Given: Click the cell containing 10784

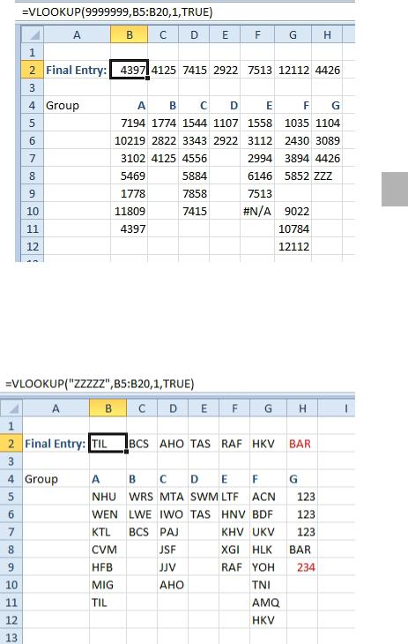Looking at the screenshot, I should 293,228.
